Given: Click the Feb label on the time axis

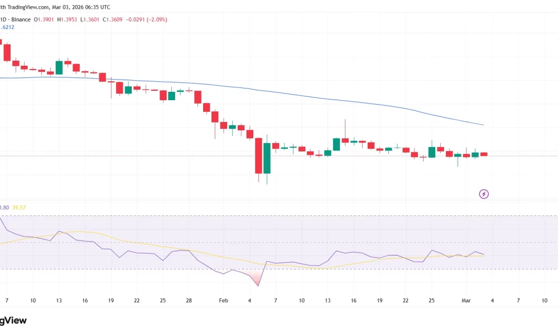Looking at the screenshot, I should [x=223, y=300].
